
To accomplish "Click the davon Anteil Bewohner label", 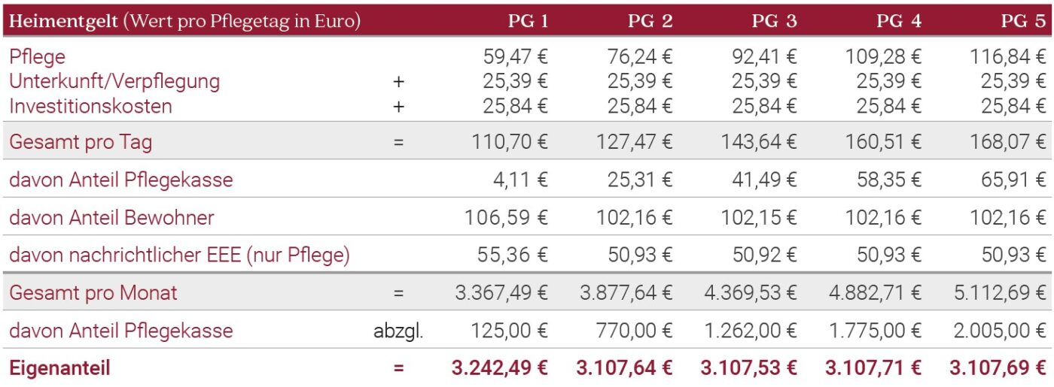I will click(x=111, y=218).
